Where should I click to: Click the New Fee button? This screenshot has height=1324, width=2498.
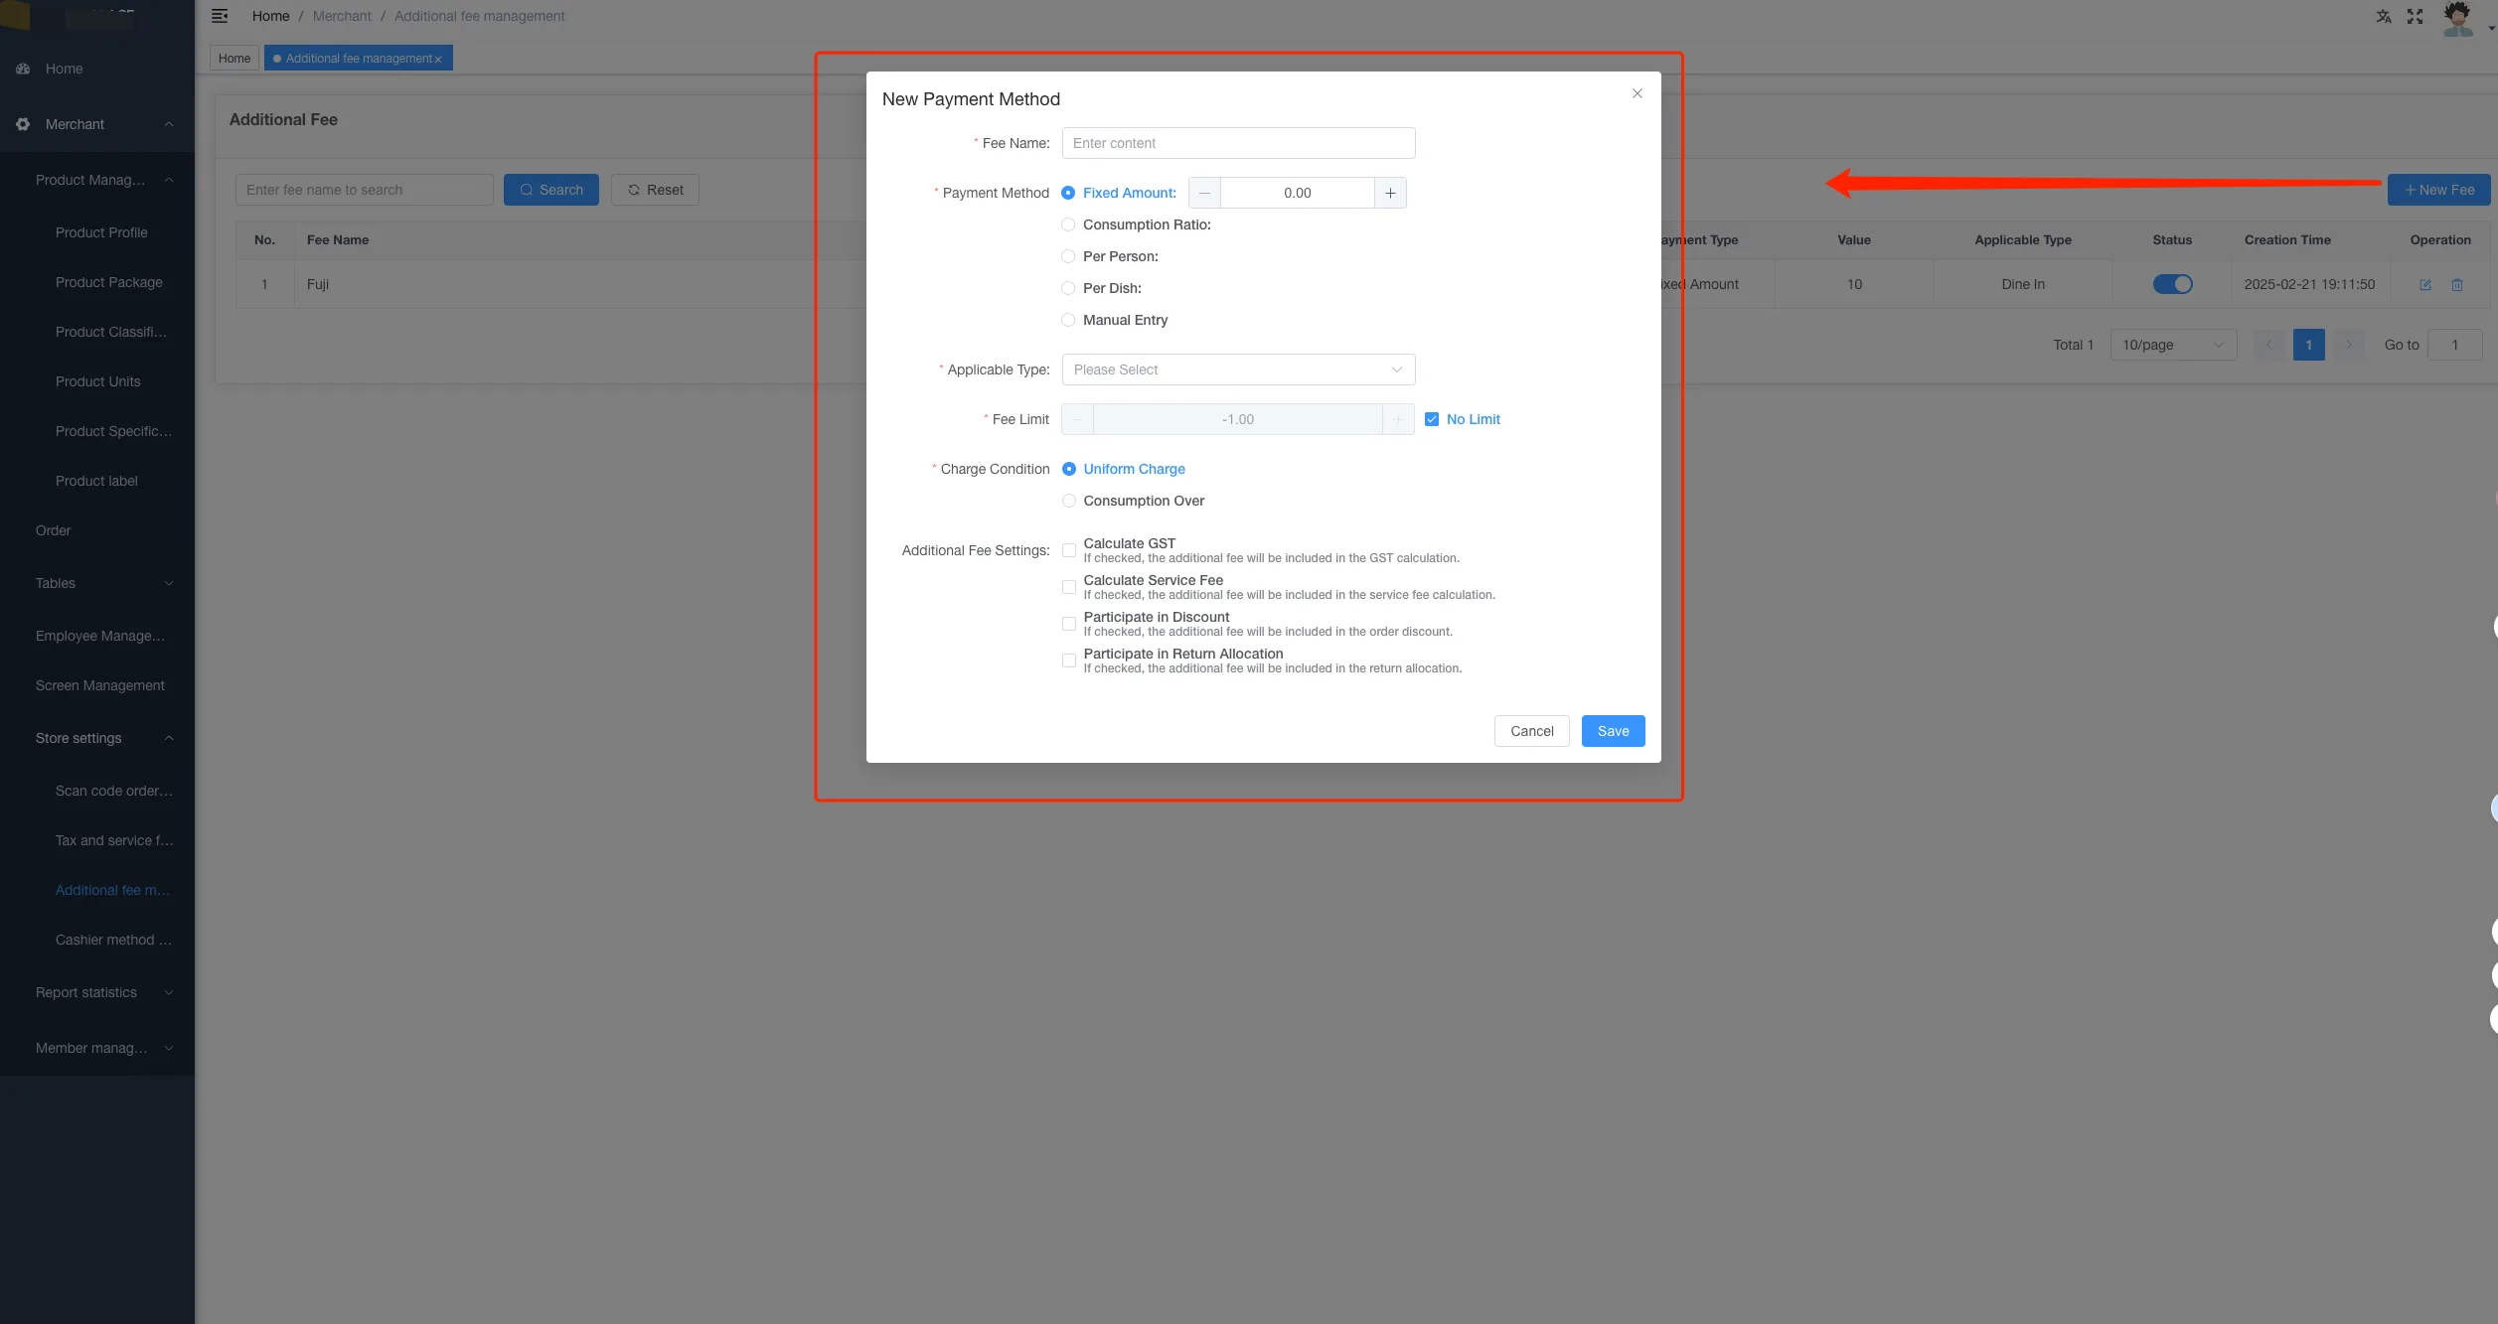[x=2438, y=190]
